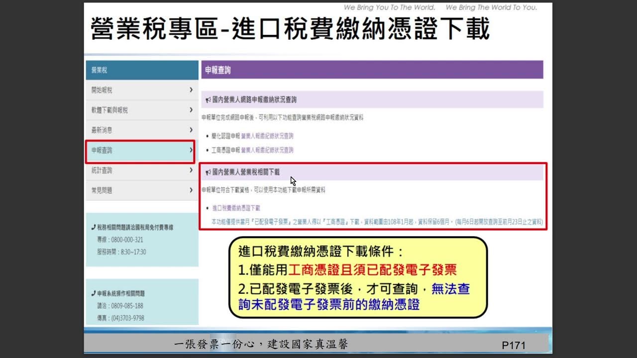Click the phone icon beside 稅務相關問題請洽國稅局免付費專線
Image resolution: width=637 pixels, height=358 pixels.
click(x=94, y=227)
